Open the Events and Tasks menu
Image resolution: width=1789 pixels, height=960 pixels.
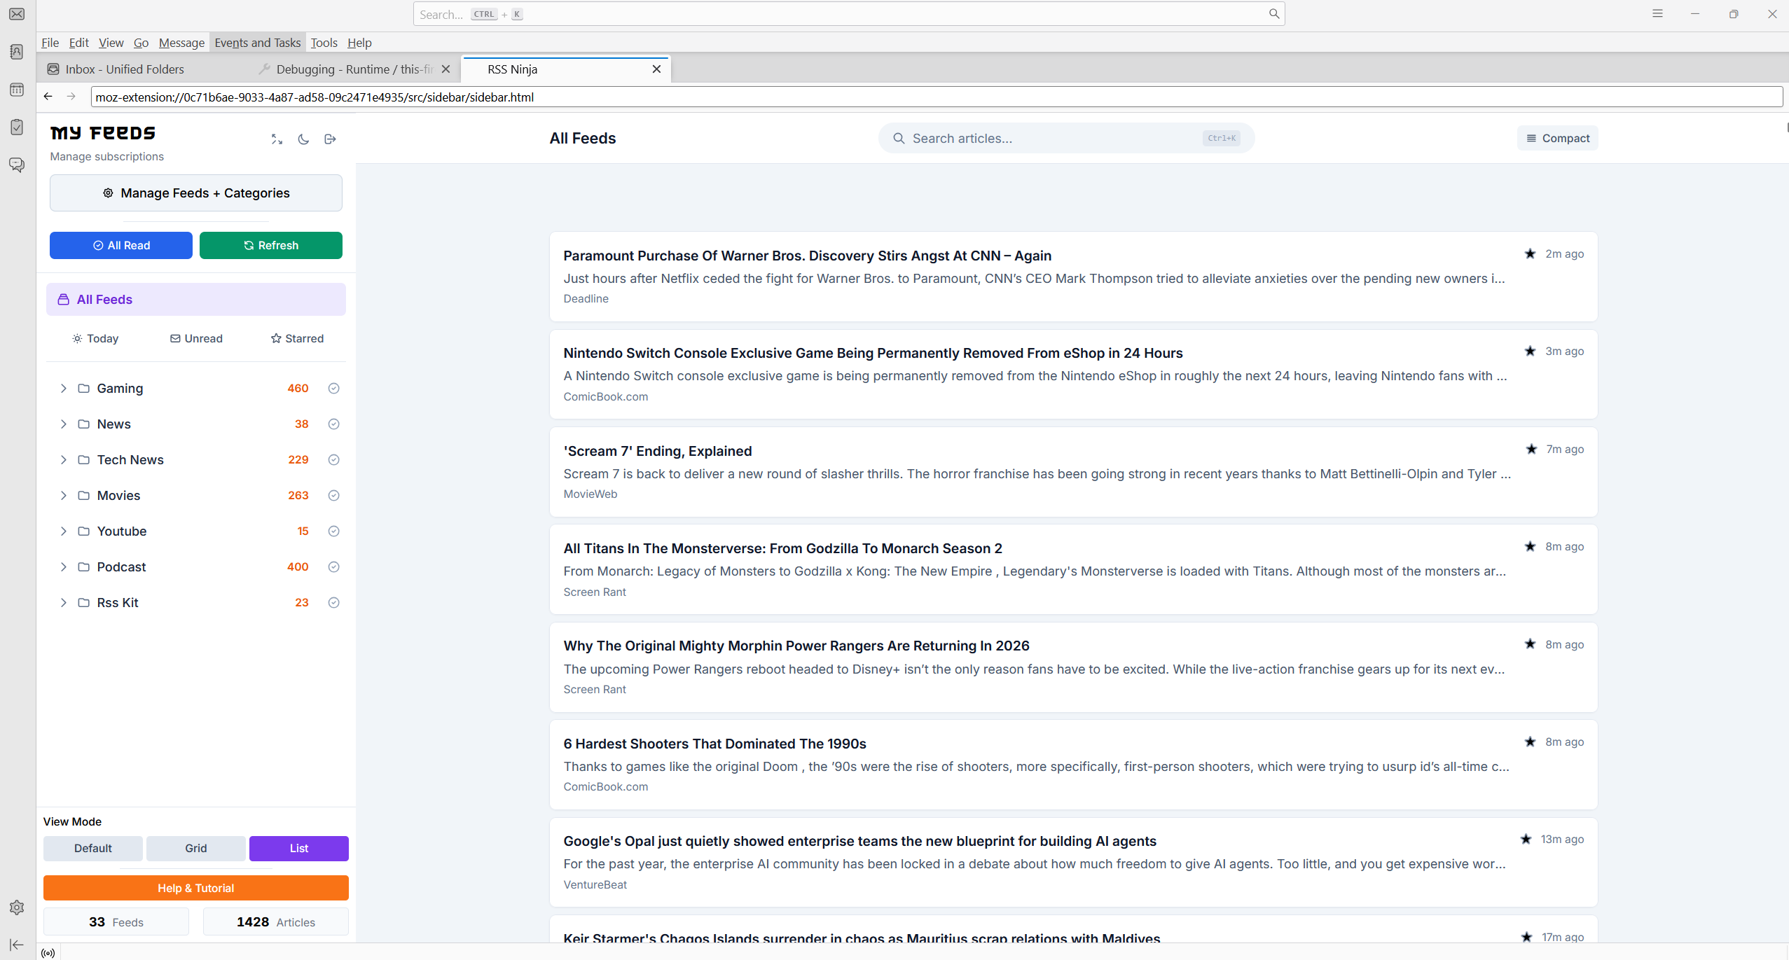[x=257, y=43]
